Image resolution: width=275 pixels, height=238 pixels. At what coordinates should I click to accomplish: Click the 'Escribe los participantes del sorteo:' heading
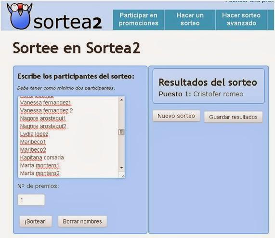point(76,77)
